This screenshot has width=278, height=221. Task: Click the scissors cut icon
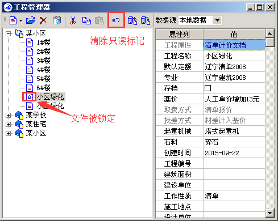point(73,20)
